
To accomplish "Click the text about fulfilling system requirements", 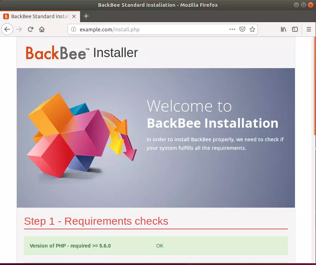I will 215,144.
